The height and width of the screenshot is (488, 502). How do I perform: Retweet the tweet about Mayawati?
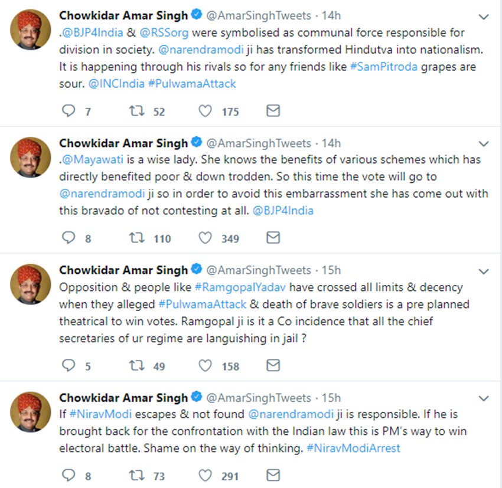tap(137, 238)
